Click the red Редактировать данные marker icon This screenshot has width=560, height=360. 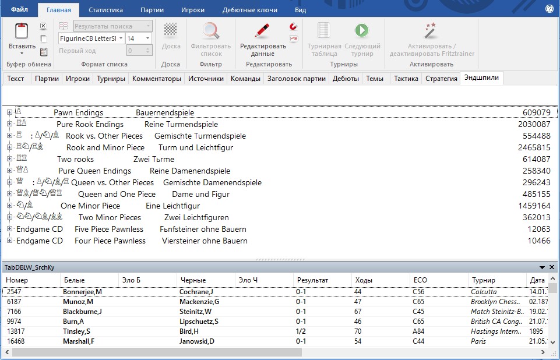263,31
